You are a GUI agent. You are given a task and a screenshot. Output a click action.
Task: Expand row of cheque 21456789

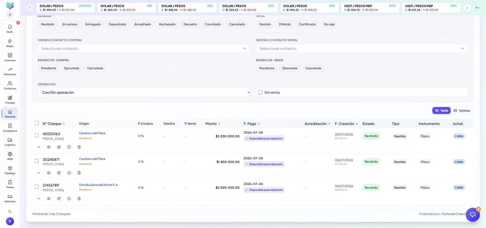tap(39, 199)
